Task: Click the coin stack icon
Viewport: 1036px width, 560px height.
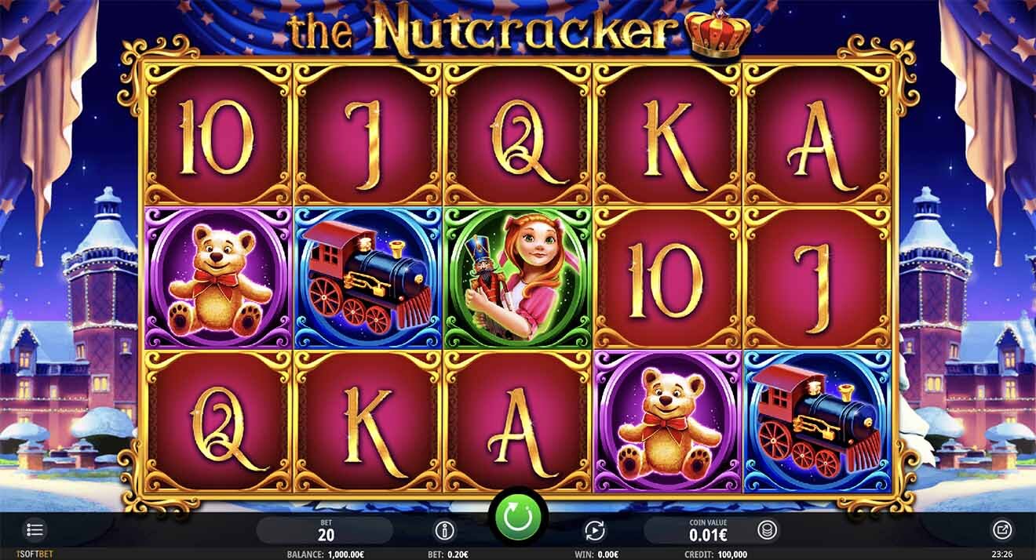Action: click(x=766, y=530)
